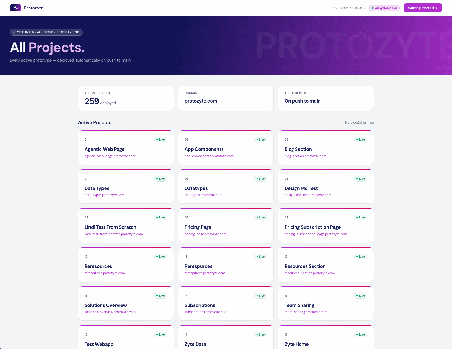Viewport: 452px width, 349px height.
Task: Visit design-md-test.protozyte.com link
Action: (308, 195)
